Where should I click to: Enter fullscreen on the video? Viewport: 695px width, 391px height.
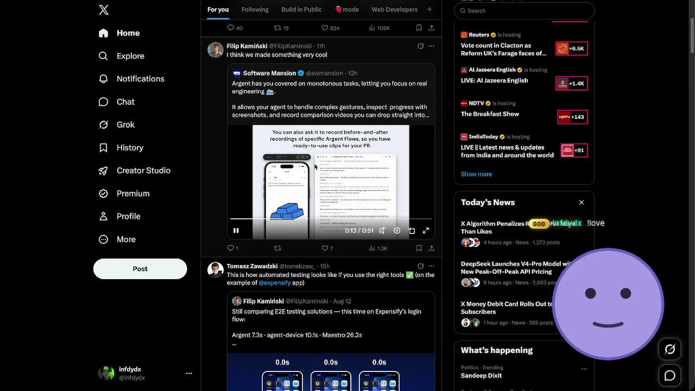[426, 231]
